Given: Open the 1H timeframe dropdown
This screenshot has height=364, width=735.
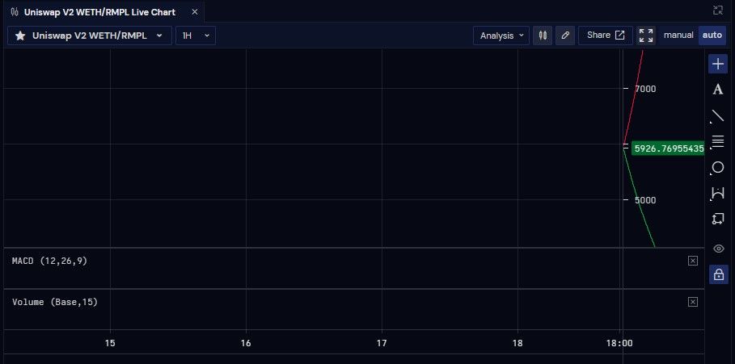Looking at the screenshot, I should click(x=196, y=36).
